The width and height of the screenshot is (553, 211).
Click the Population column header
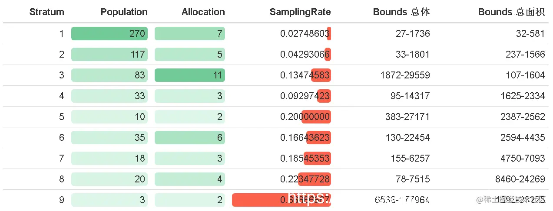(x=124, y=12)
